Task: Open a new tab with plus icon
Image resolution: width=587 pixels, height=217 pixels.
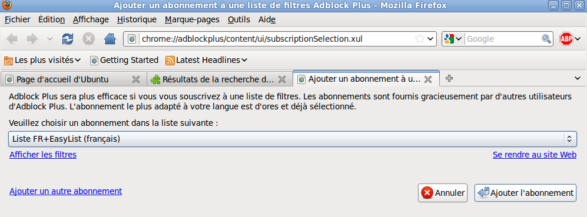Action: [450, 78]
